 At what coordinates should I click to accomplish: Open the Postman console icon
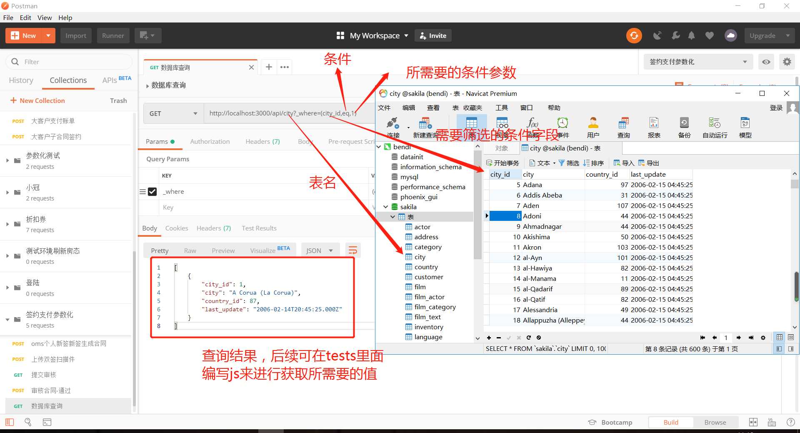coord(47,422)
